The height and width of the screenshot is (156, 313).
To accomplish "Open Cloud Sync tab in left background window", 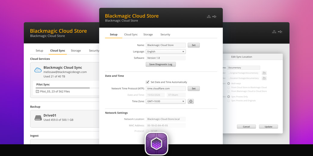I will click(57, 51).
